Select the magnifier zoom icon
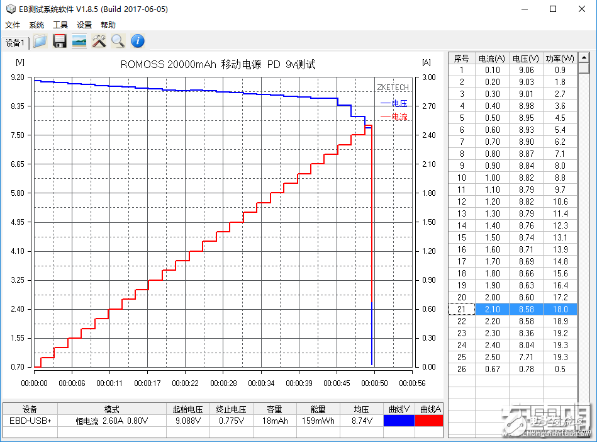 click(118, 41)
